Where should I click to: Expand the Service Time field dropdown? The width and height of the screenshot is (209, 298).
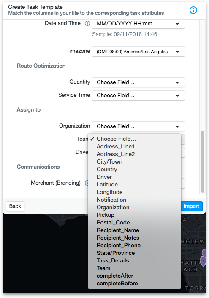tap(138, 96)
